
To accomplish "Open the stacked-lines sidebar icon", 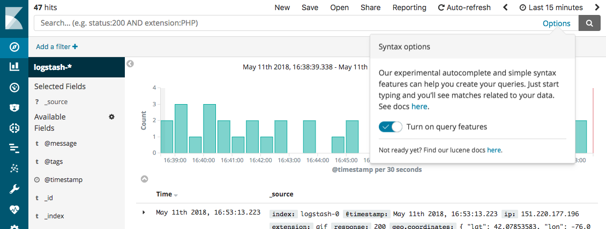I will tap(14, 148).
